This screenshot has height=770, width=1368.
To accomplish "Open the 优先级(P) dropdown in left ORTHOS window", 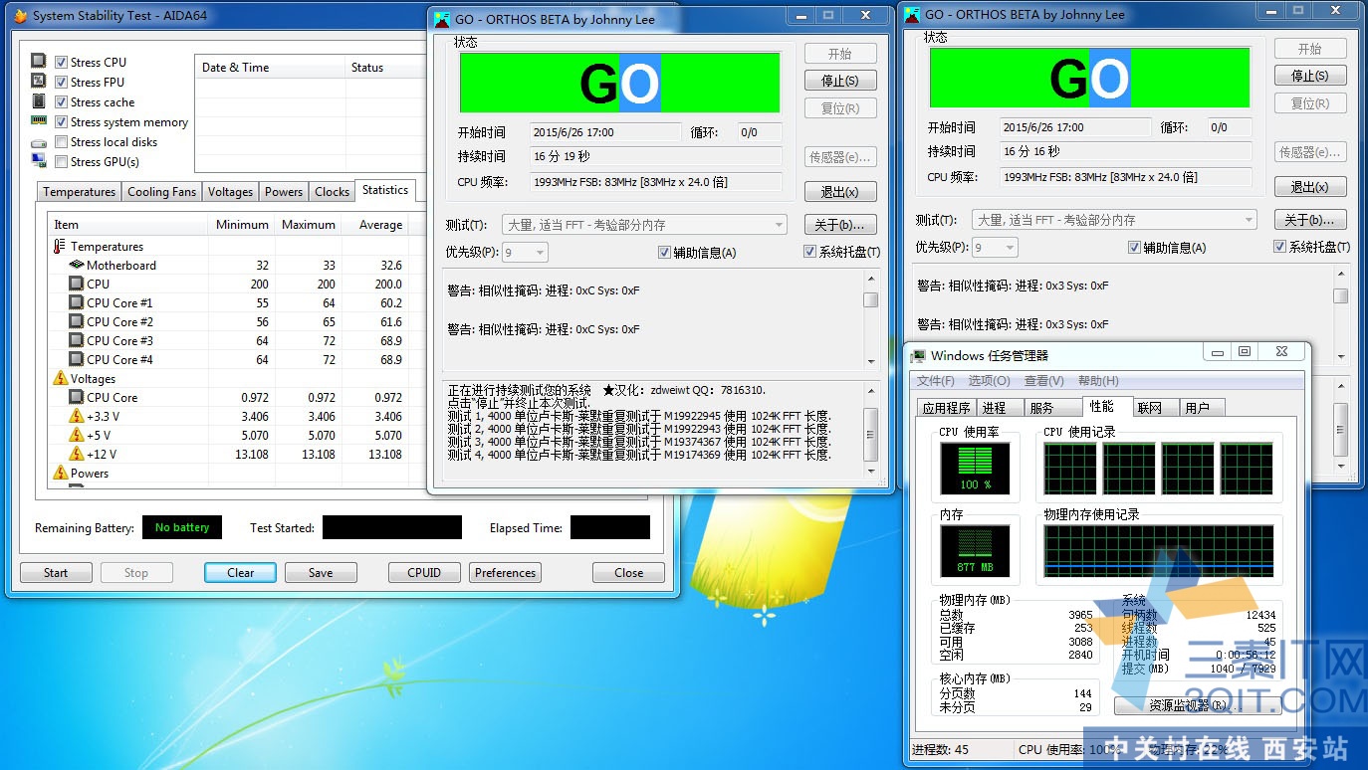I will click(525, 253).
